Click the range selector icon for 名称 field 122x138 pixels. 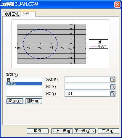tap(113, 79)
